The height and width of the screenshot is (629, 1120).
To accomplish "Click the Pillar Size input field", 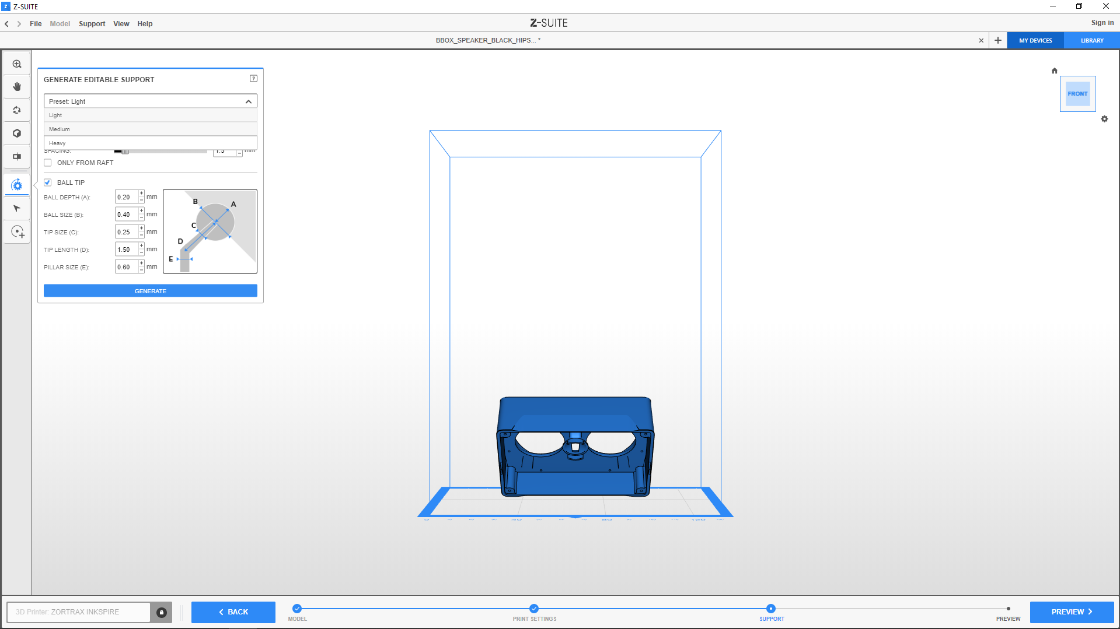I will (x=127, y=267).
